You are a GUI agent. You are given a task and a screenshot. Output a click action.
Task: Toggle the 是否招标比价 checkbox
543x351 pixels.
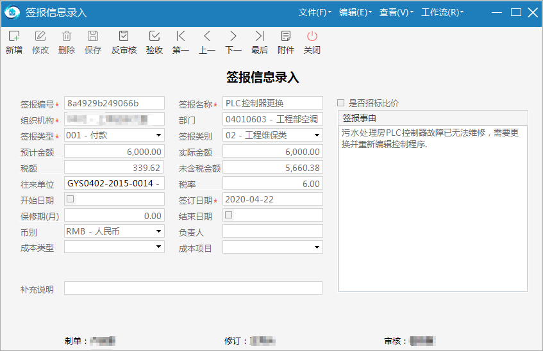341,103
